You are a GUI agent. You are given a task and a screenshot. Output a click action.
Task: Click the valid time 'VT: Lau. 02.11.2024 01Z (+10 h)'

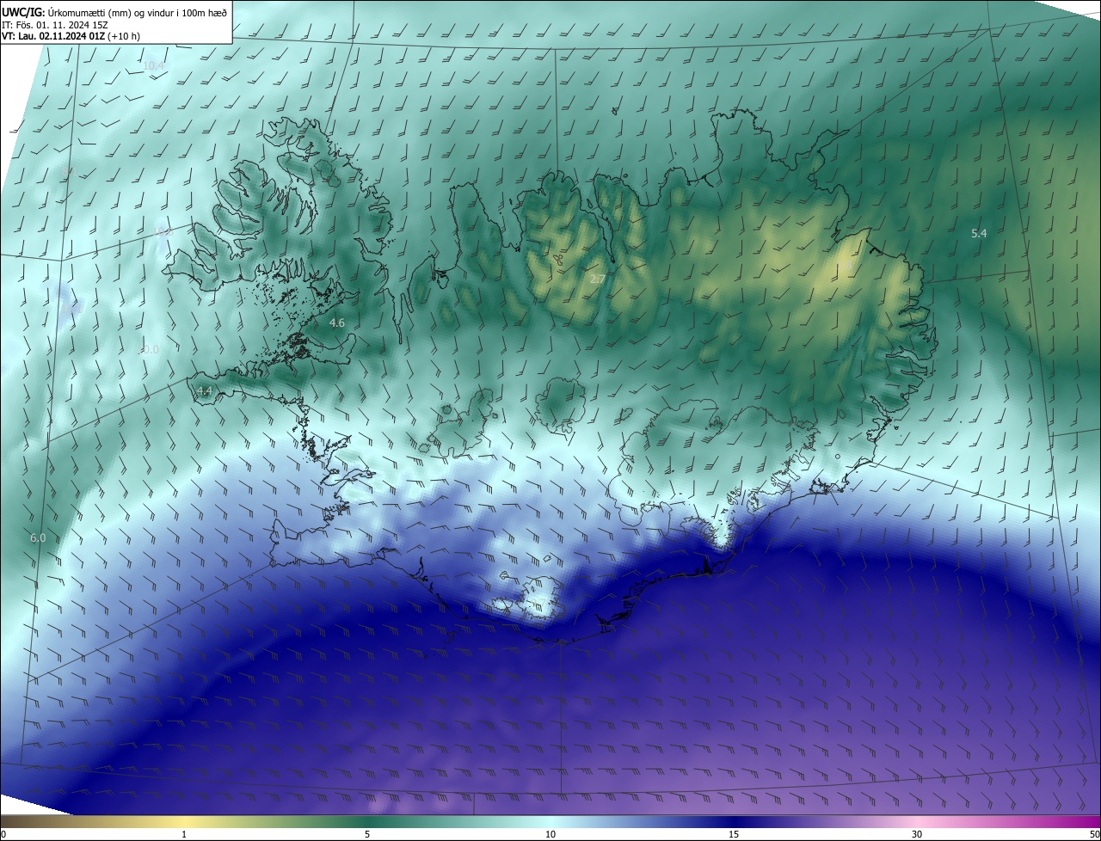coord(71,36)
